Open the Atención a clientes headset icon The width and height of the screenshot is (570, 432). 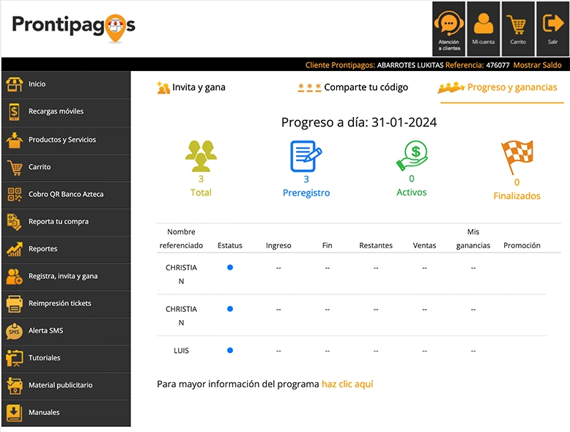pyautogui.click(x=448, y=24)
